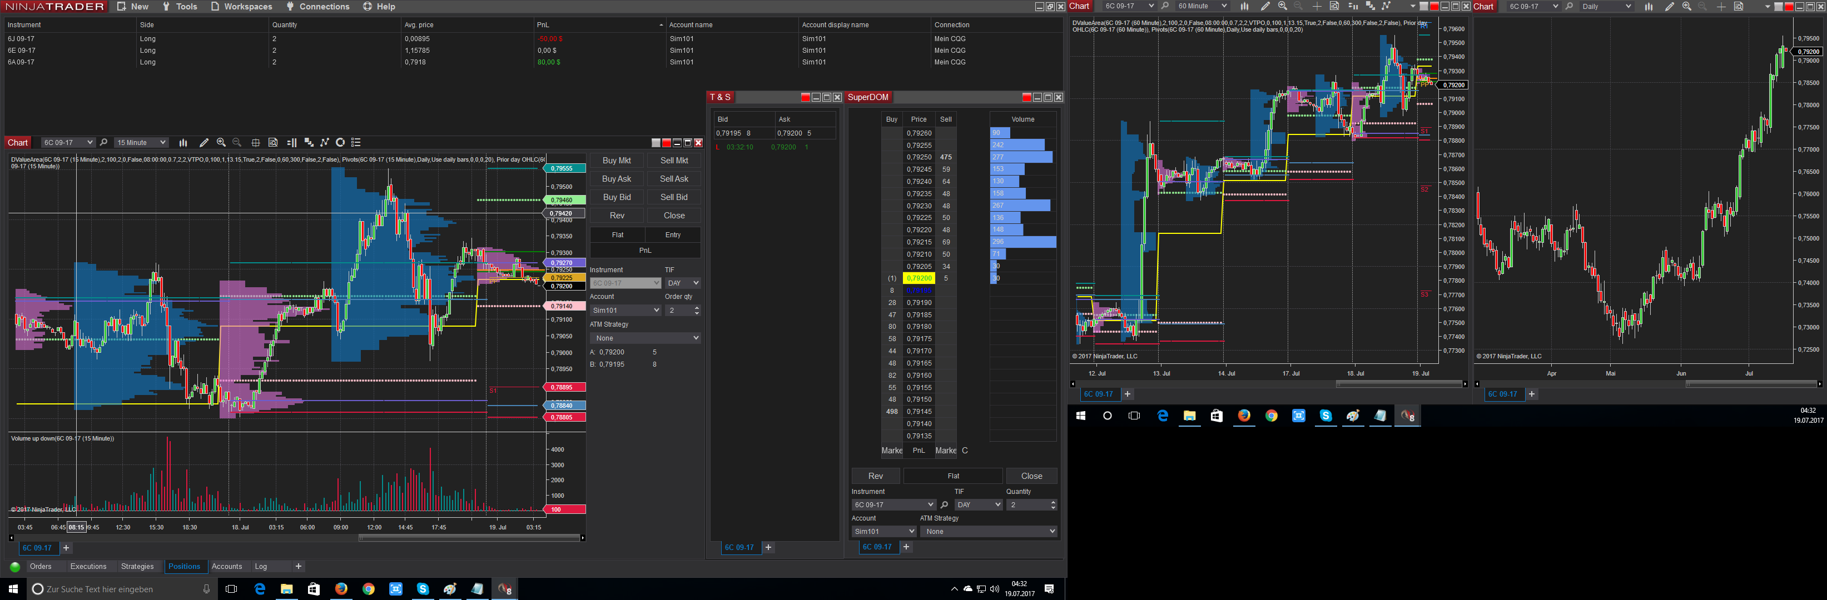This screenshot has height=600, width=1827.
Task: Open data box icon in 15 Minute chart
Action: click(x=273, y=142)
